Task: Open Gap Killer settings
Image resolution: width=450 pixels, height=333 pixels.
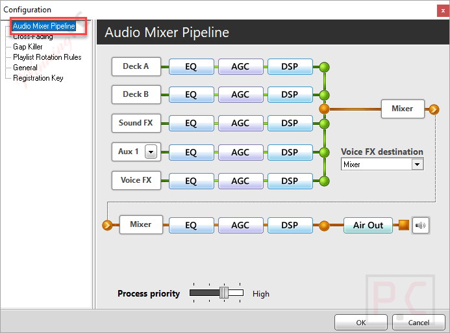Action: click(x=27, y=47)
